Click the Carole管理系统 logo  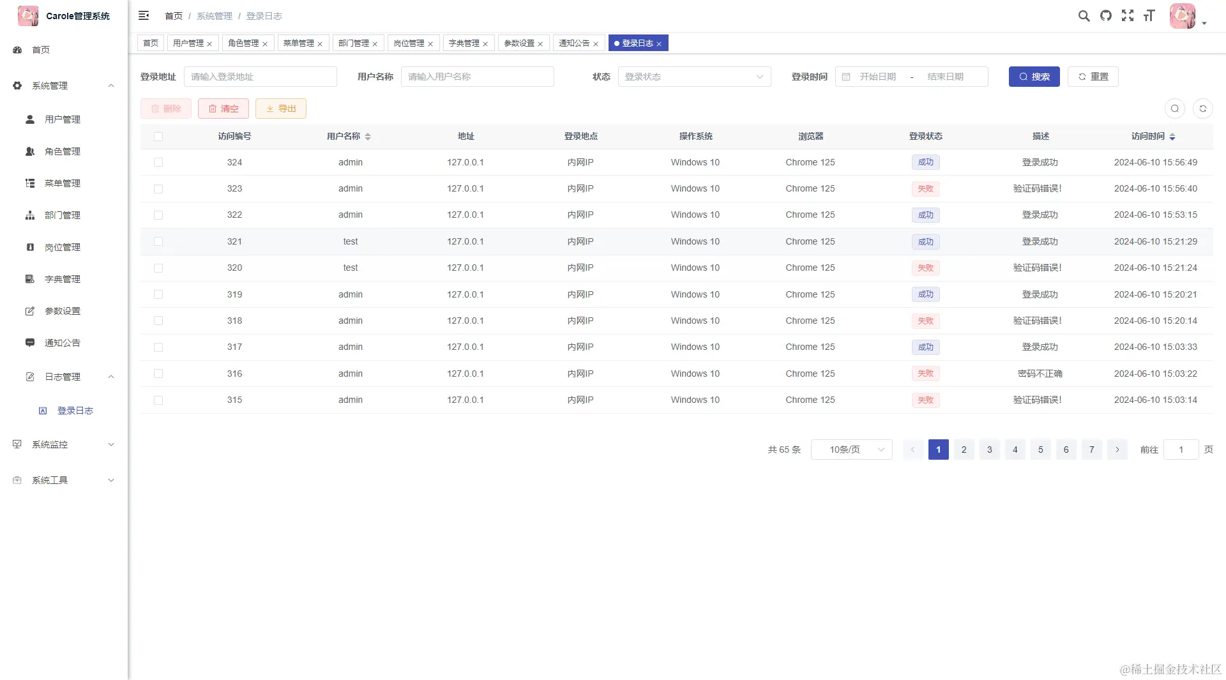click(x=28, y=16)
